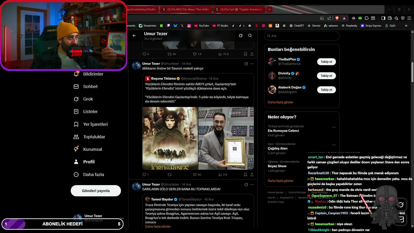
Task: Open the Instagram bookmark icon
Action: click(189, 26)
